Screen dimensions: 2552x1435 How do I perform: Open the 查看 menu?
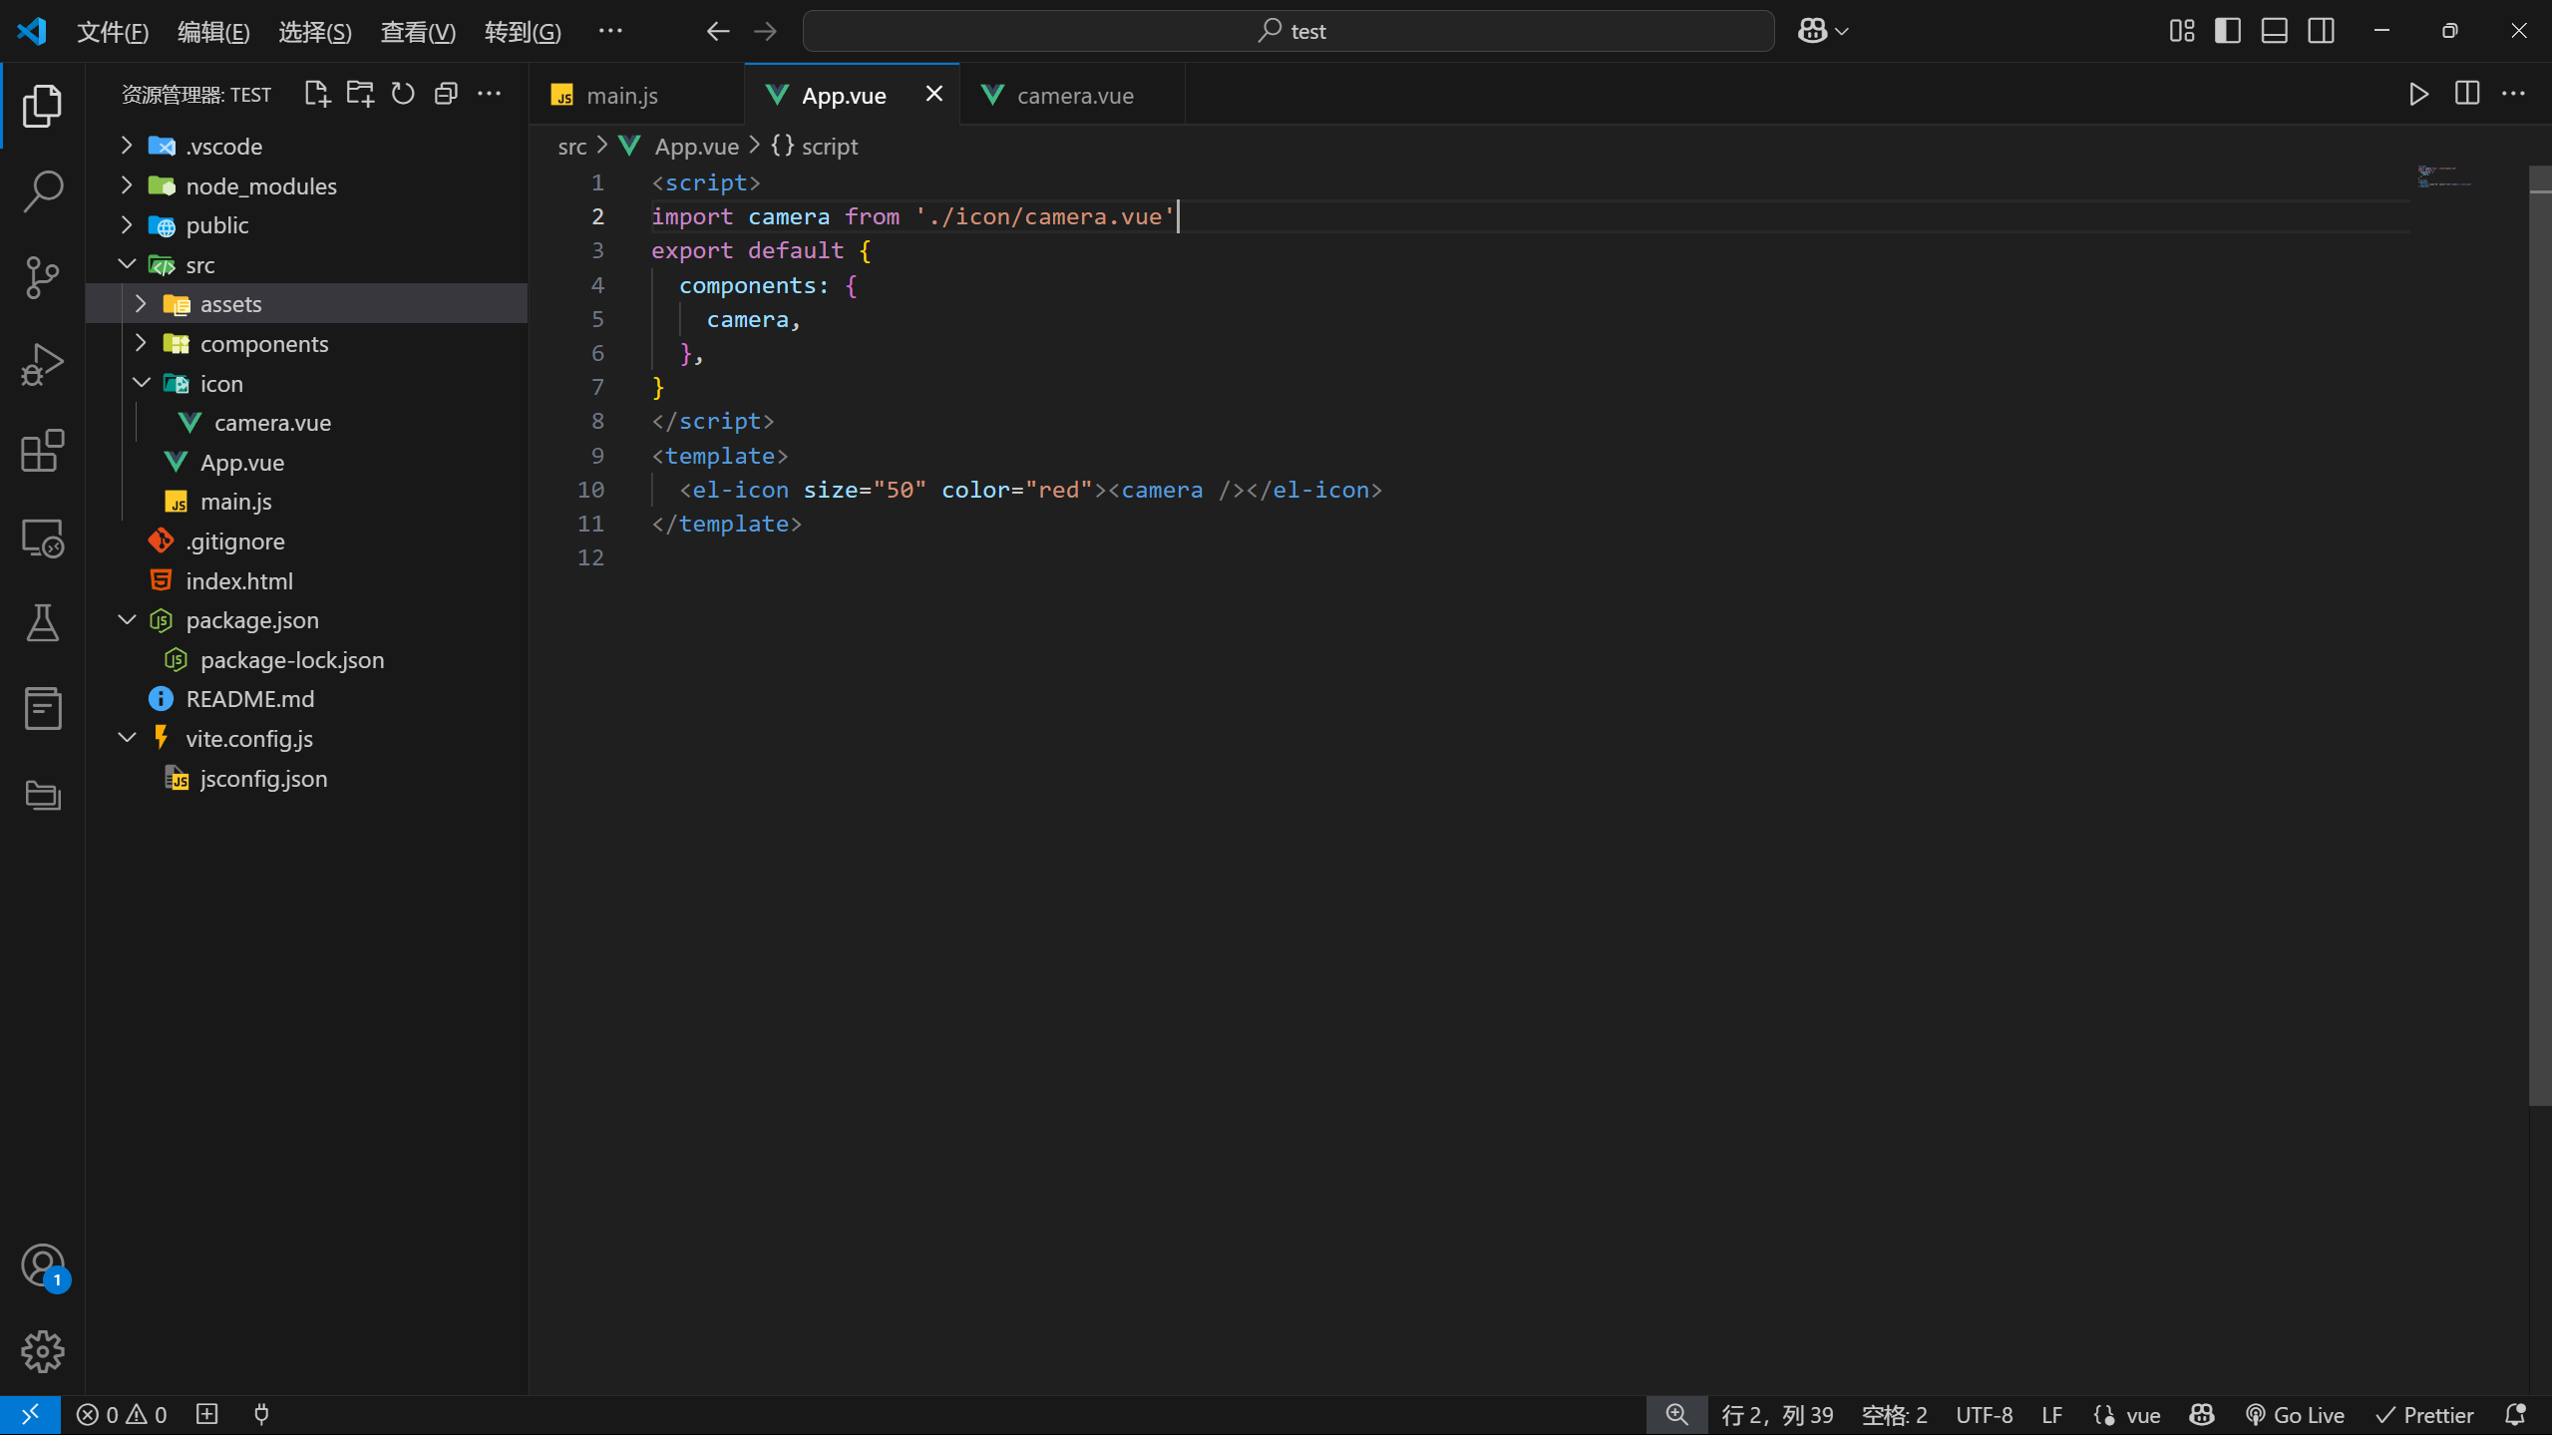[x=416, y=31]
